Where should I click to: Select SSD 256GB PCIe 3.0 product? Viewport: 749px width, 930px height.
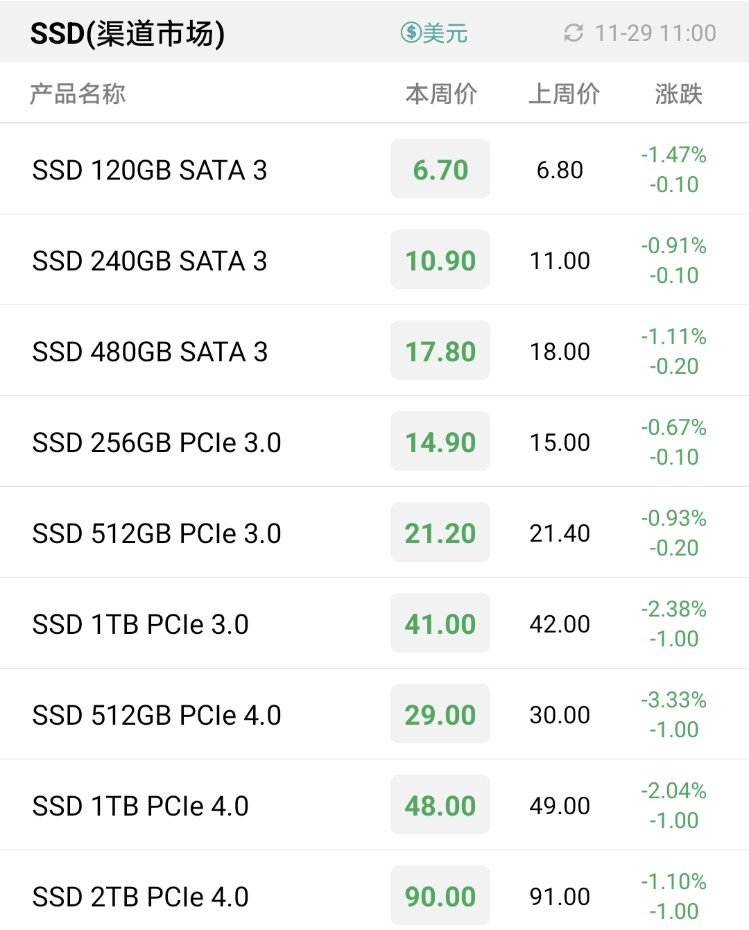374,442
